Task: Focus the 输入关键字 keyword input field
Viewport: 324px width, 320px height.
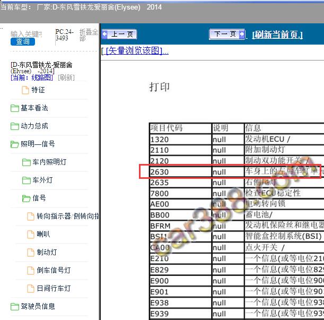Action: [26, 34]
